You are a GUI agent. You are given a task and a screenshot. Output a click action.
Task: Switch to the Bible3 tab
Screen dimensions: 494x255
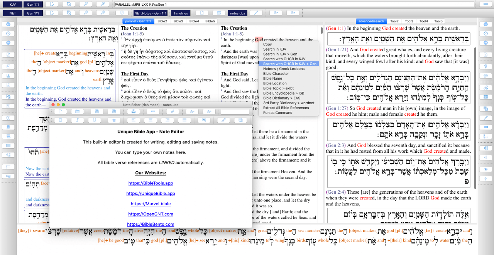pyautogui.click(x=178, y=21)
